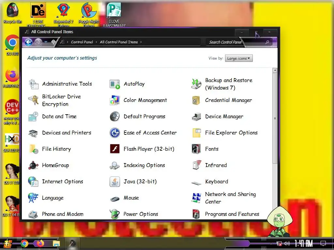
Task: Open Flash Player (32-bit) icon
Action: (115, 149)
